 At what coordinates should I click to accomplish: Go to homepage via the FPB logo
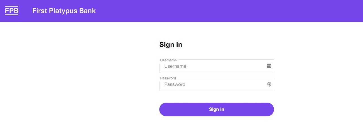point(11,11)
